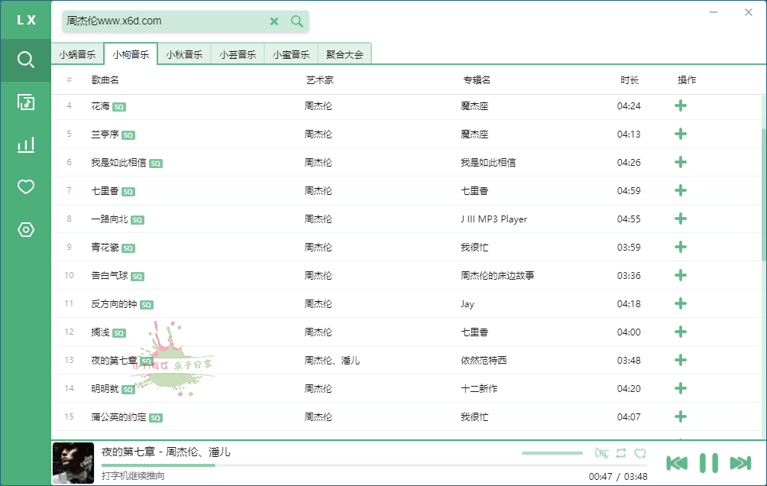The width and height of the screenshot is (767, 486).
Task: Toggle the playback repeat mode
Action: 623,452
